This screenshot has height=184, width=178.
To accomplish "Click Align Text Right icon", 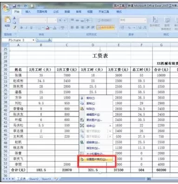I will pyautogui.click(x=82, y=27).
